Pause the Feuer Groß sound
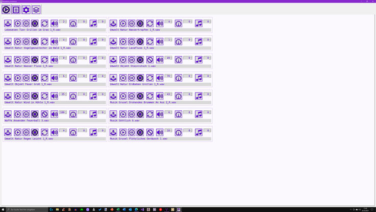 [26, 78]
